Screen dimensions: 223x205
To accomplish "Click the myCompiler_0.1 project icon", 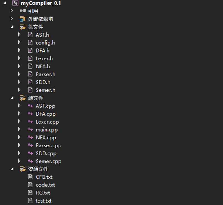I will pos(15,3).
